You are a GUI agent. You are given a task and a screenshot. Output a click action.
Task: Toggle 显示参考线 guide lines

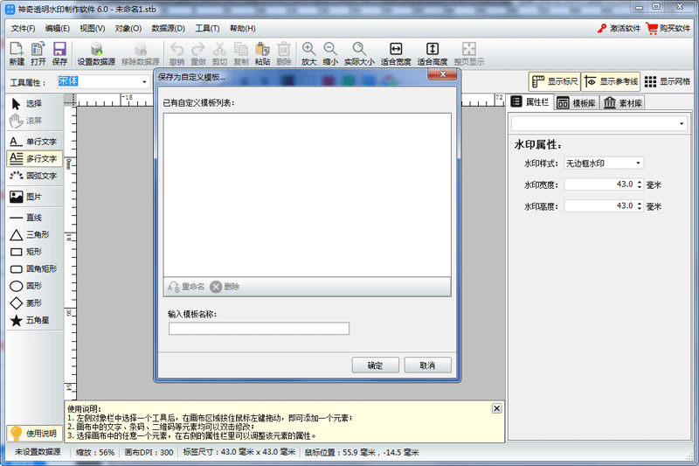(611, 81)
